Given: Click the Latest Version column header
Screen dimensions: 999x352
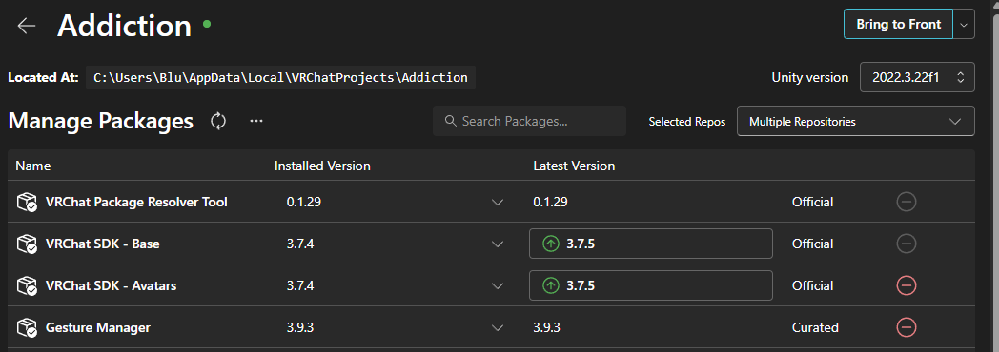Looking at the screenshot, I should point(574,166).
